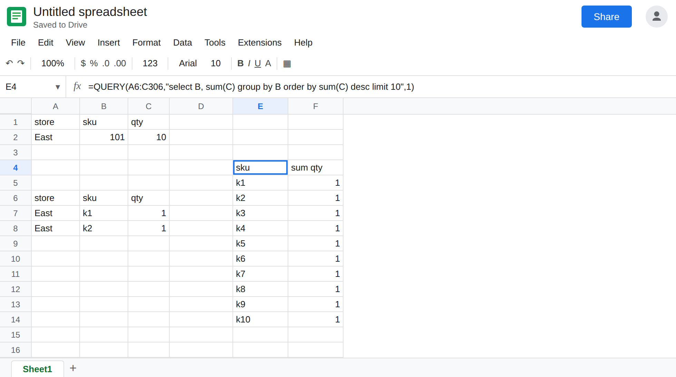The image size is (676, 377).
Task: Open the 123 number format dropdown
Action: [x=150, y=64]
